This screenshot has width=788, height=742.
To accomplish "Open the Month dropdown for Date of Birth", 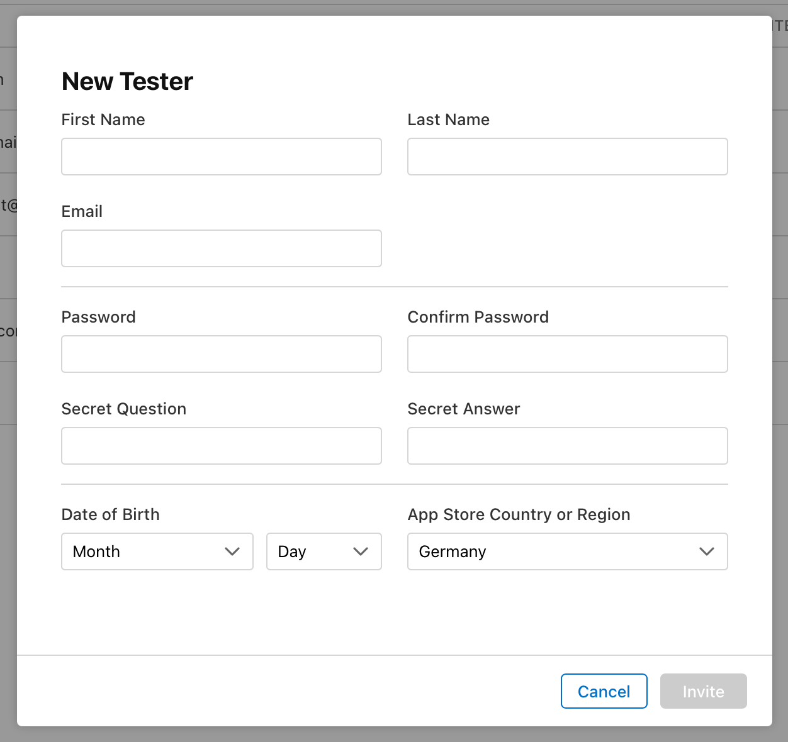I will [157, 551].
